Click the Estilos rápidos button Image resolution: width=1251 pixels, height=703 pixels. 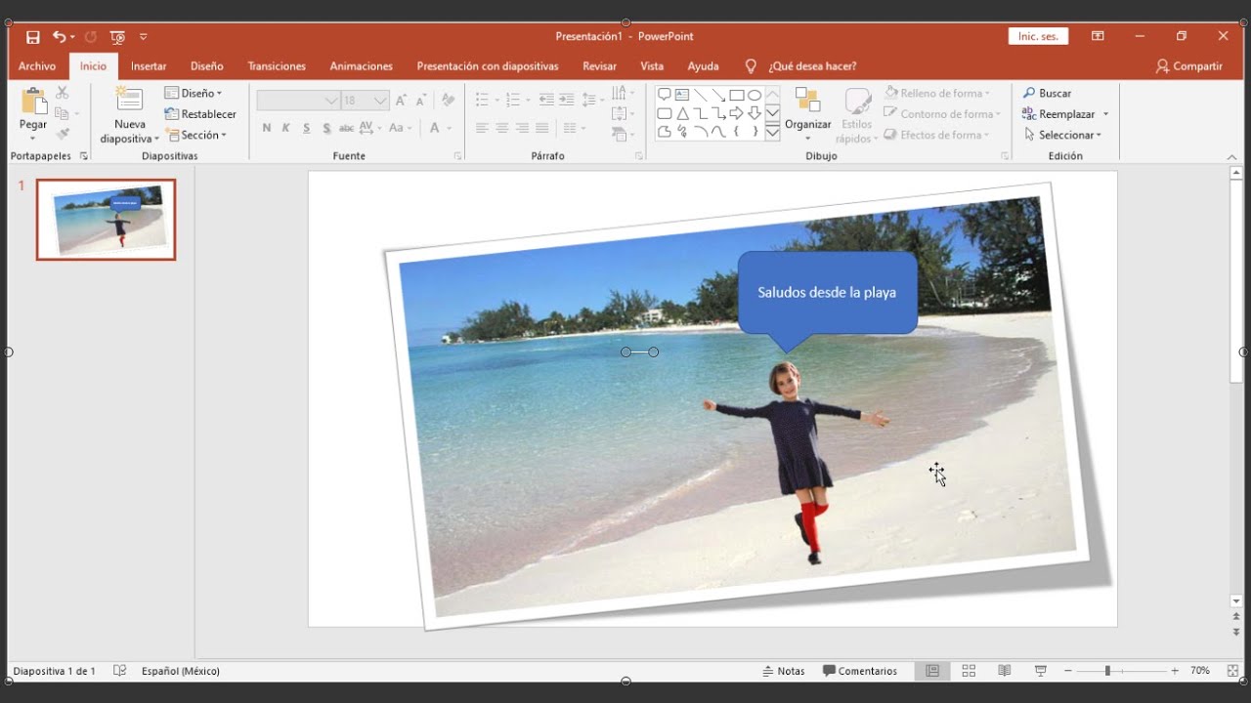coord(857,115)
